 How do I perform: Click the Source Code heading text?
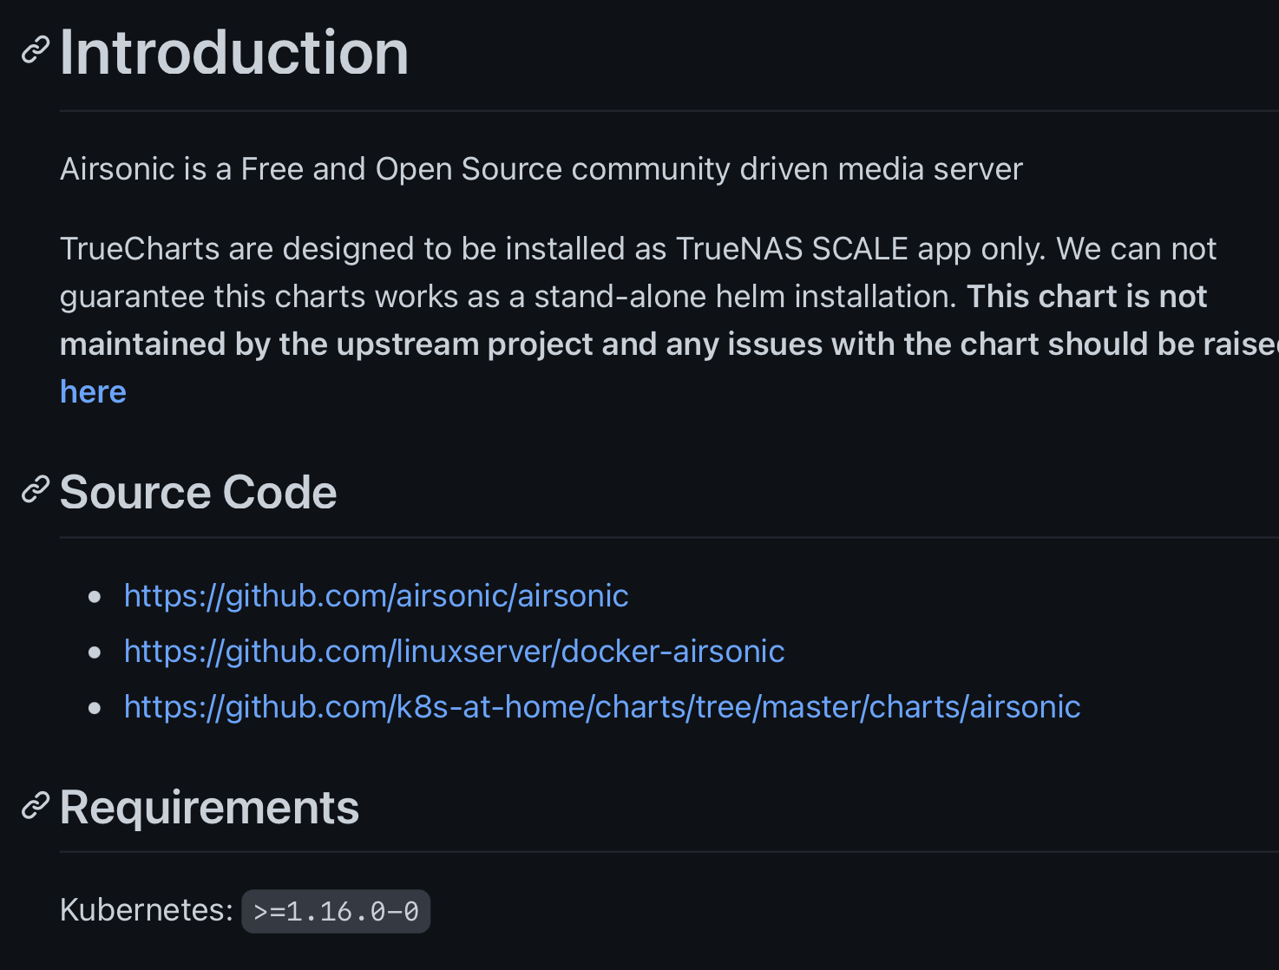coord(198,493)
